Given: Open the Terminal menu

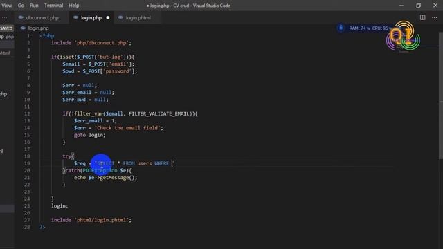Looking at the screenshot, I should (x=54, y=6).
